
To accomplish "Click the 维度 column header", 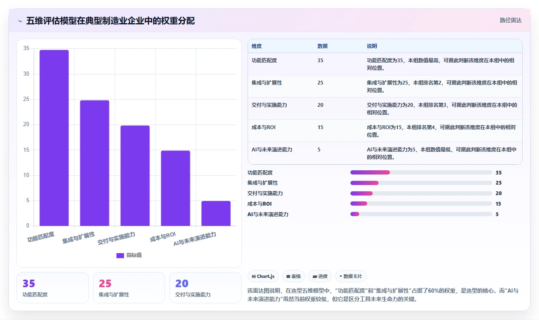I will pyautogui.click(x=256, y=46).
